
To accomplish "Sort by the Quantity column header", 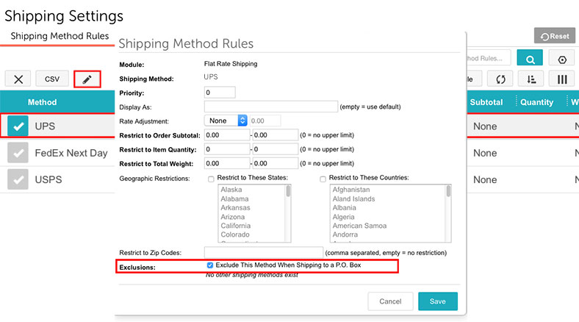I will point(536,102).
